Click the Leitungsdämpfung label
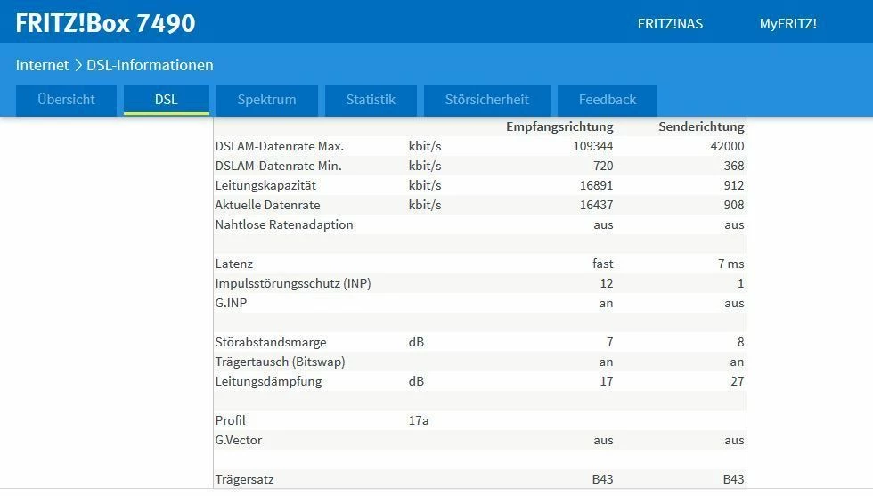The height and width of the screenshot is (496, 873). [x=268, y=381]
